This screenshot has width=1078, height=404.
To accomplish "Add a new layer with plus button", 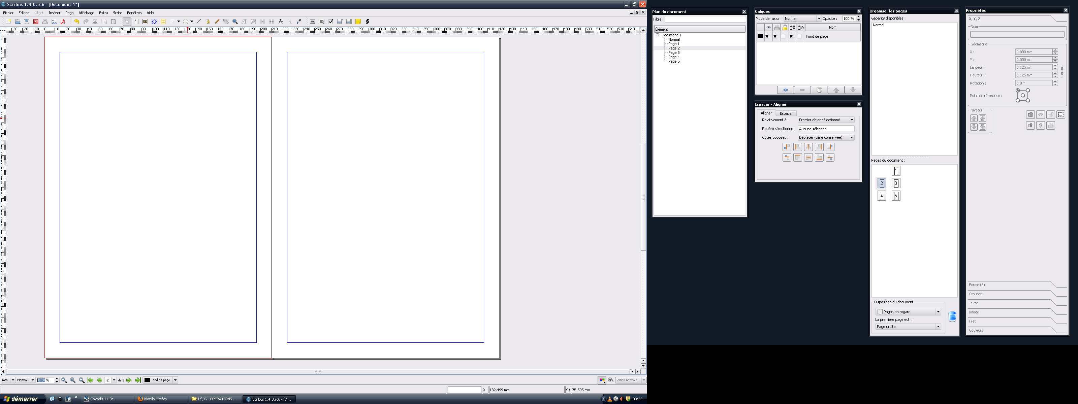I will point(785,90).
